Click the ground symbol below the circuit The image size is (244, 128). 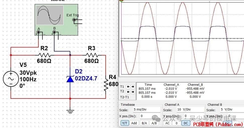coord(70,111)
